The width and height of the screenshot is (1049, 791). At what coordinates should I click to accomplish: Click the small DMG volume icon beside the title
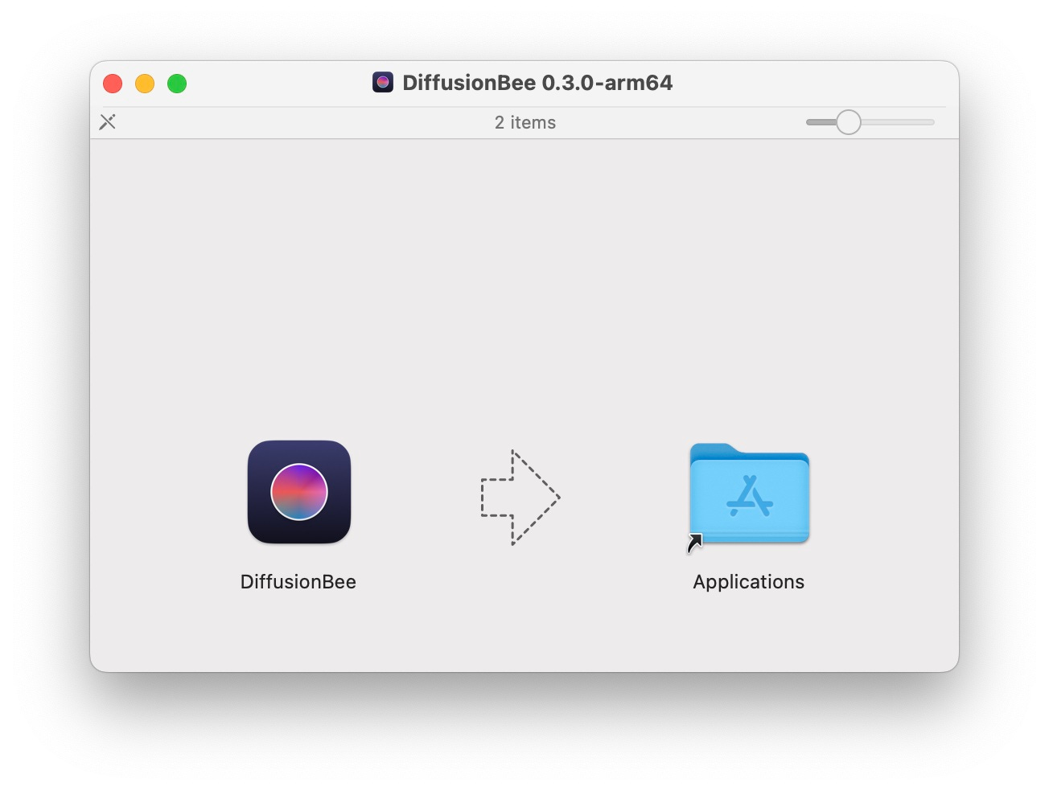(383, 82)
